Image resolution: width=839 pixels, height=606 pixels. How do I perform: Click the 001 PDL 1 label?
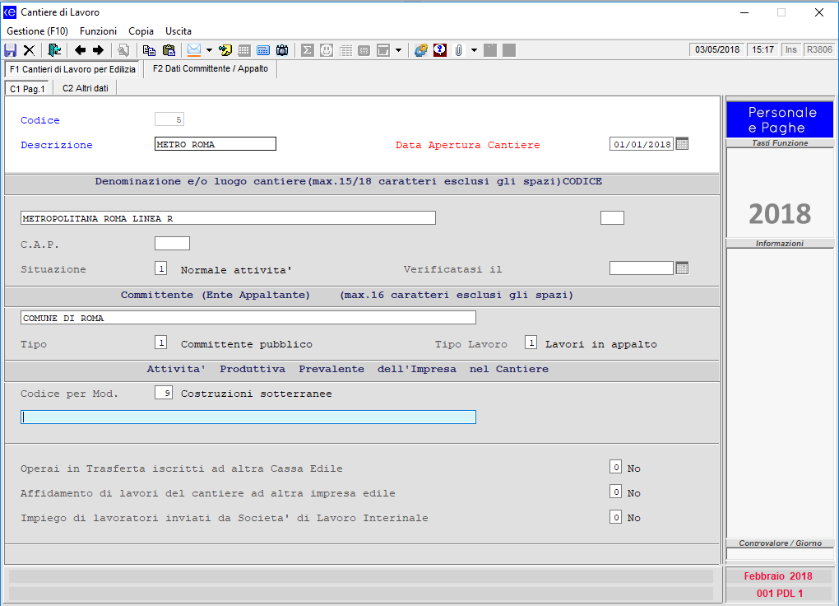pyautogui.click(x=780, y=593)
